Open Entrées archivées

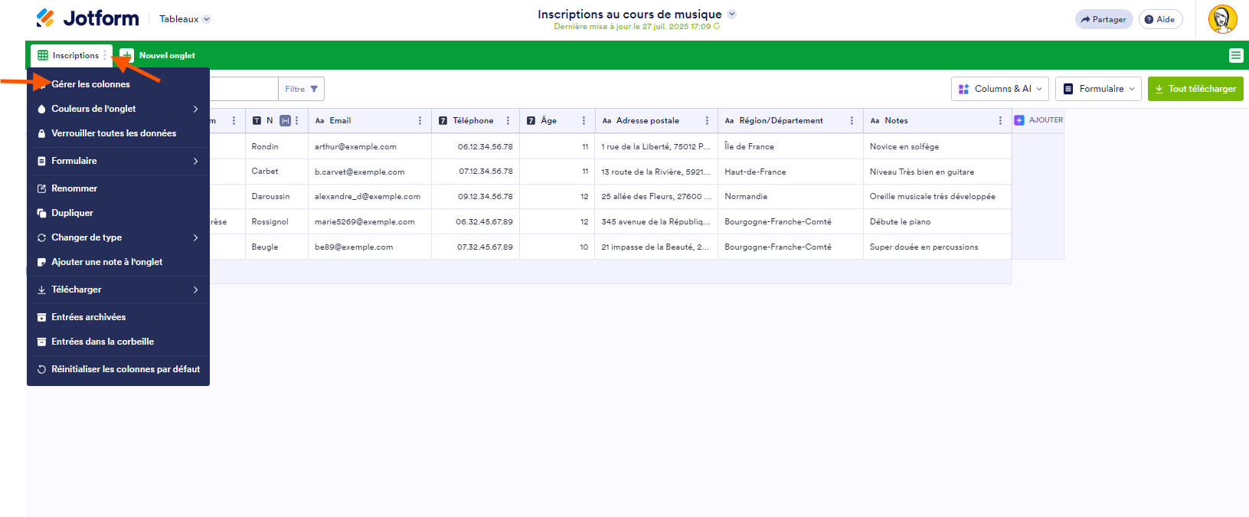pyautogui.click(x=119, y=317)
